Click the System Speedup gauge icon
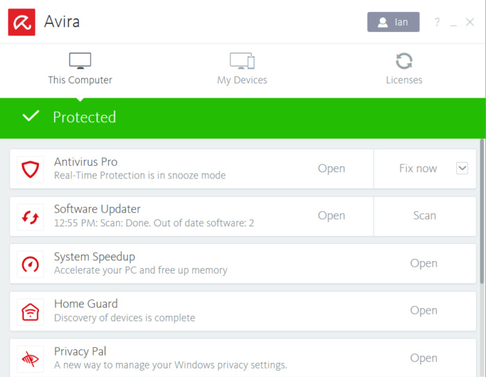 click(x=30, y=265)
